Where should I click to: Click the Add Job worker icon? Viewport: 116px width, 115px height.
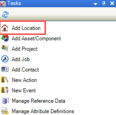5,59
